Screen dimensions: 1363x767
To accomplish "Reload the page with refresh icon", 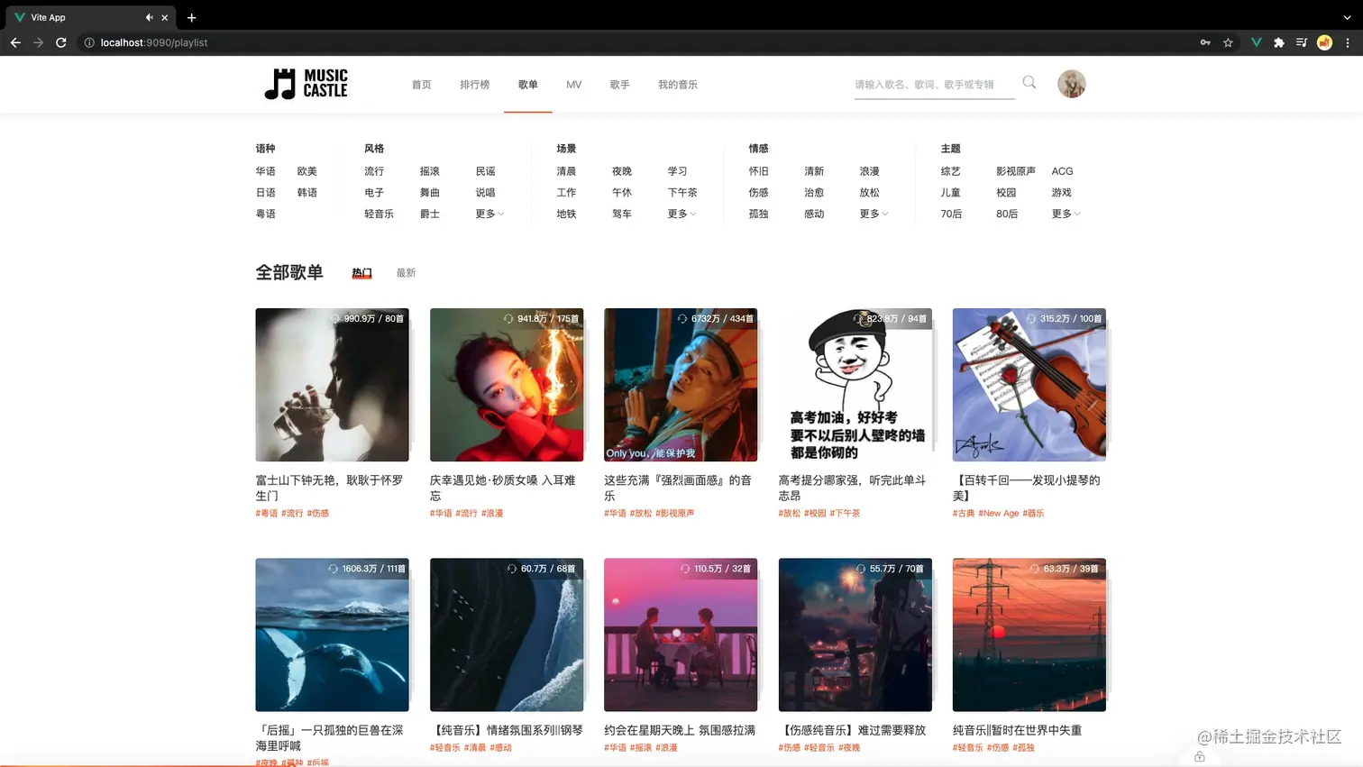I will tap(61, 42).
